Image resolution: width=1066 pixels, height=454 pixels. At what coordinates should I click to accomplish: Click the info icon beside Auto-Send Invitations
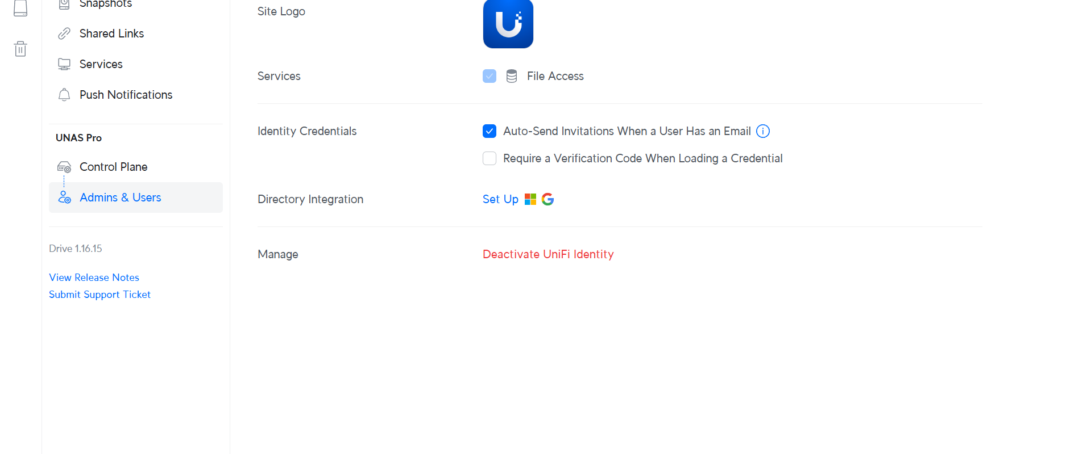763,131
